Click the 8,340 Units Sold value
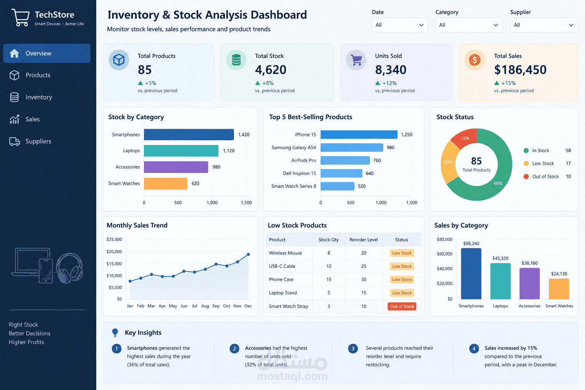This screenshot has height=390, width=585. [391, 70]
